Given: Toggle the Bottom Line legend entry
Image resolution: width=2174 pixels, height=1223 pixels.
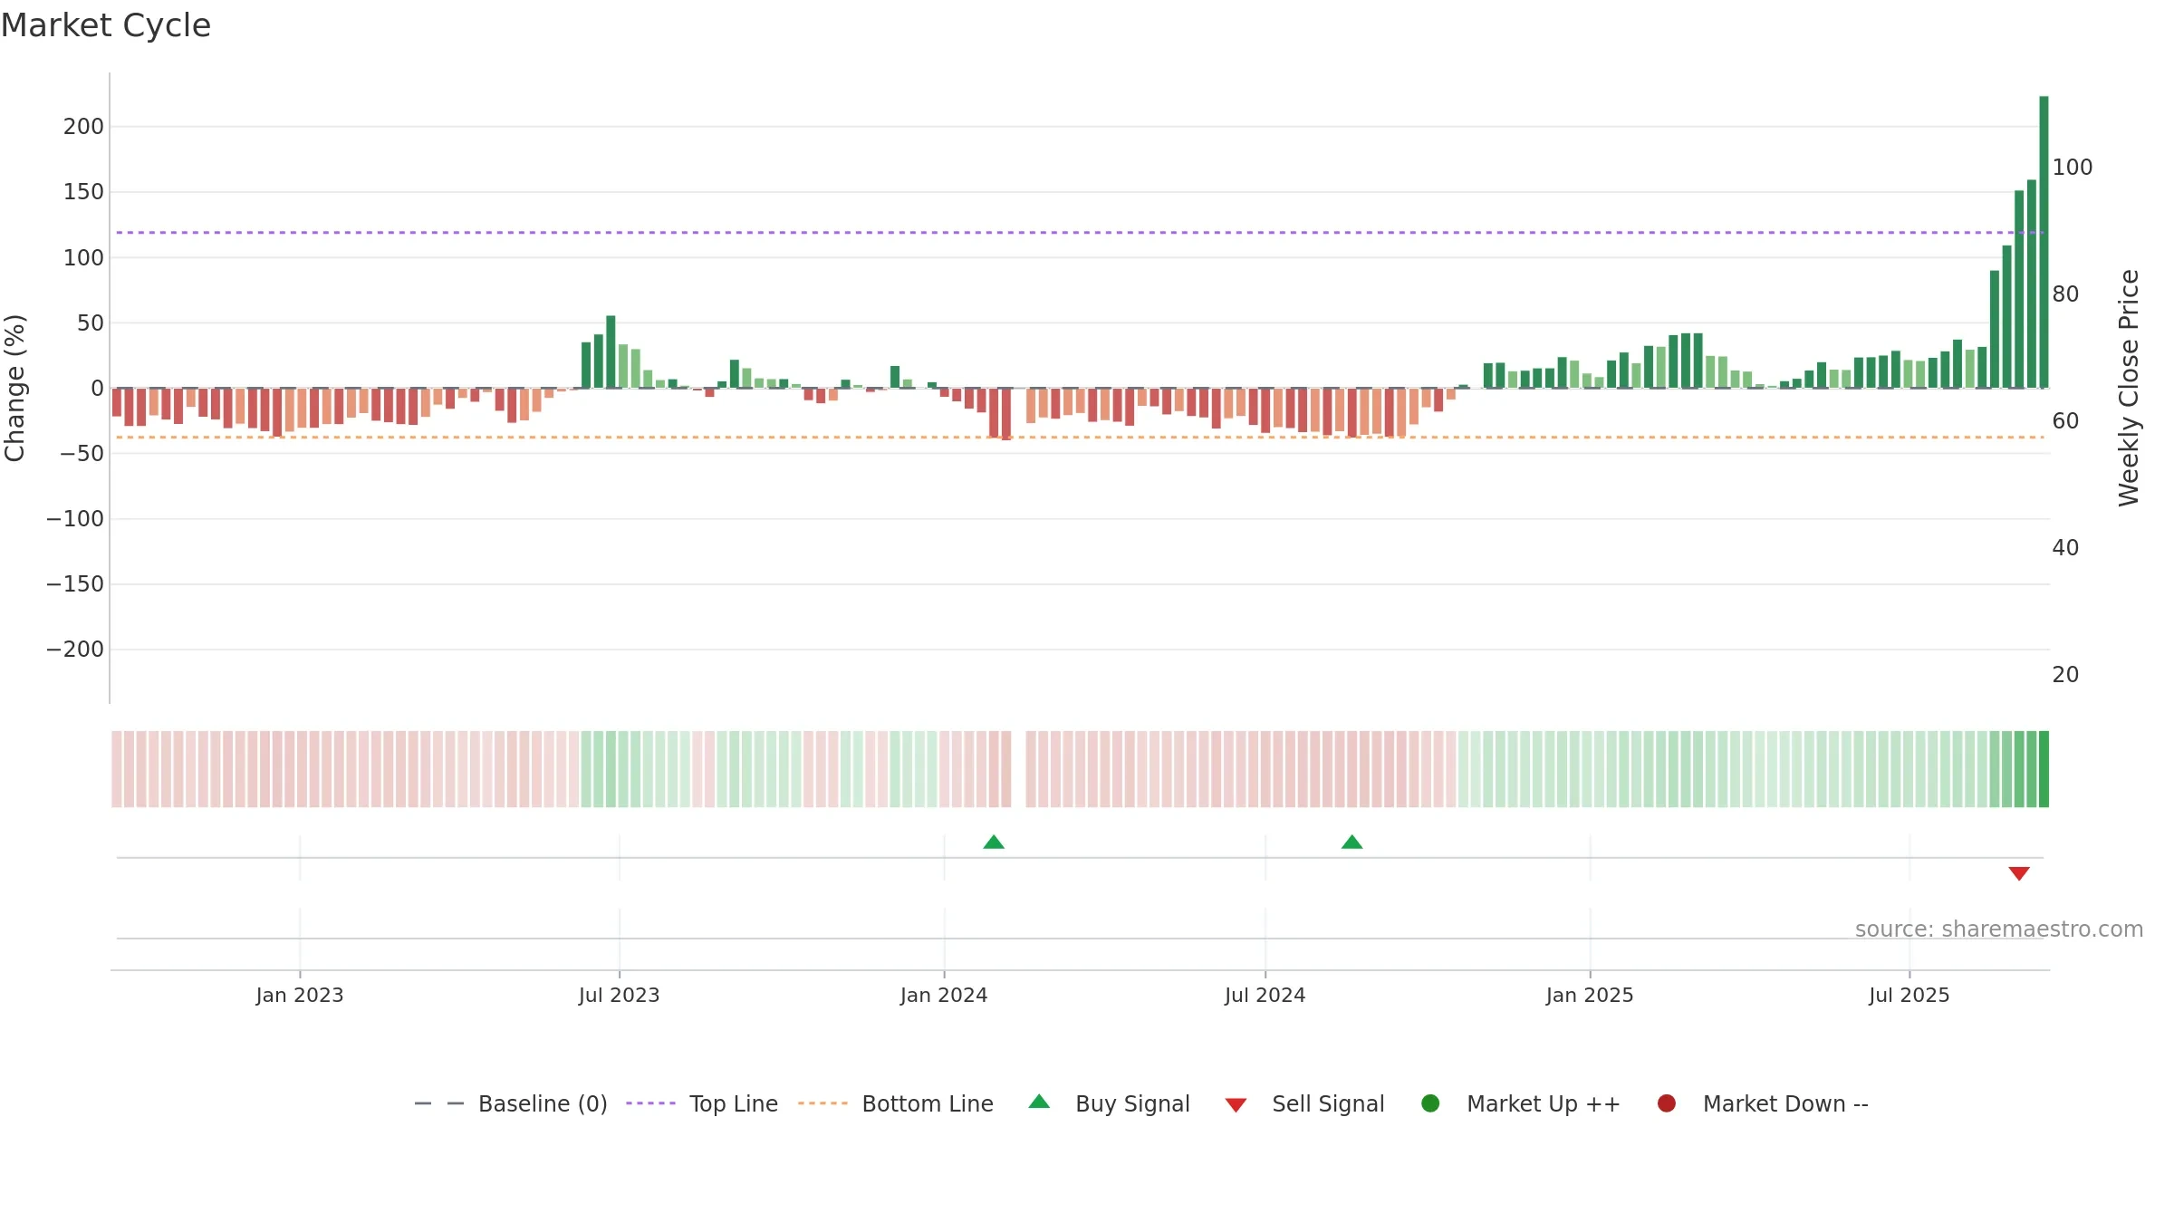Looking at the screenshot, I should pos(896,1103).
